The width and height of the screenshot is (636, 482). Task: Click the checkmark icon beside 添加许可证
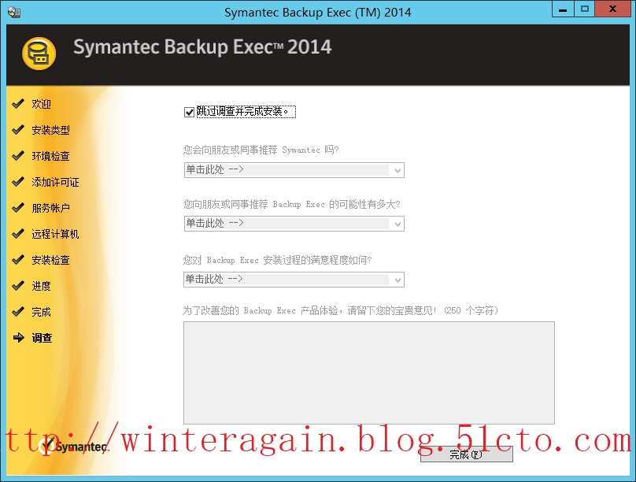[18, 182]
